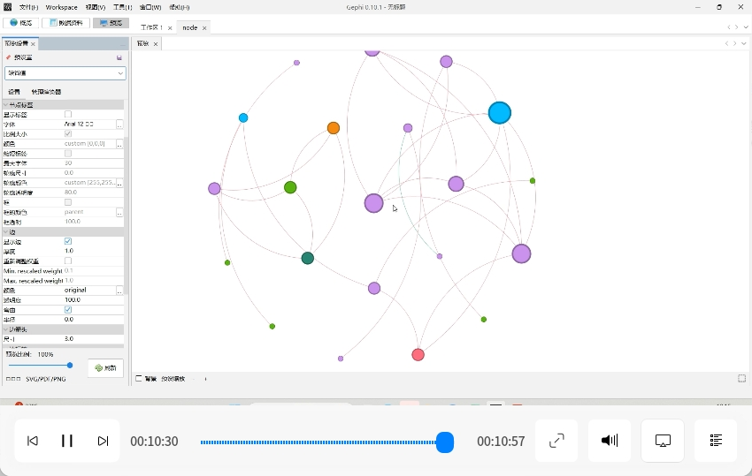
Task: Open outline color ellipsis for custom [255,255..]
Action: click(119, 183)
